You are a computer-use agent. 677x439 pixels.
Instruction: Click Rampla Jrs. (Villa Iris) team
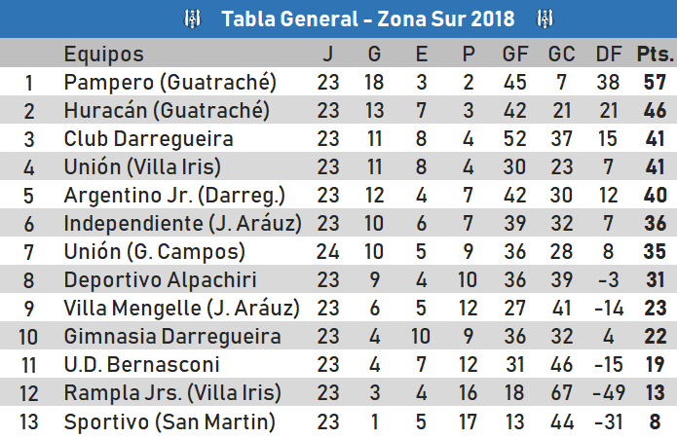(172, 392)
